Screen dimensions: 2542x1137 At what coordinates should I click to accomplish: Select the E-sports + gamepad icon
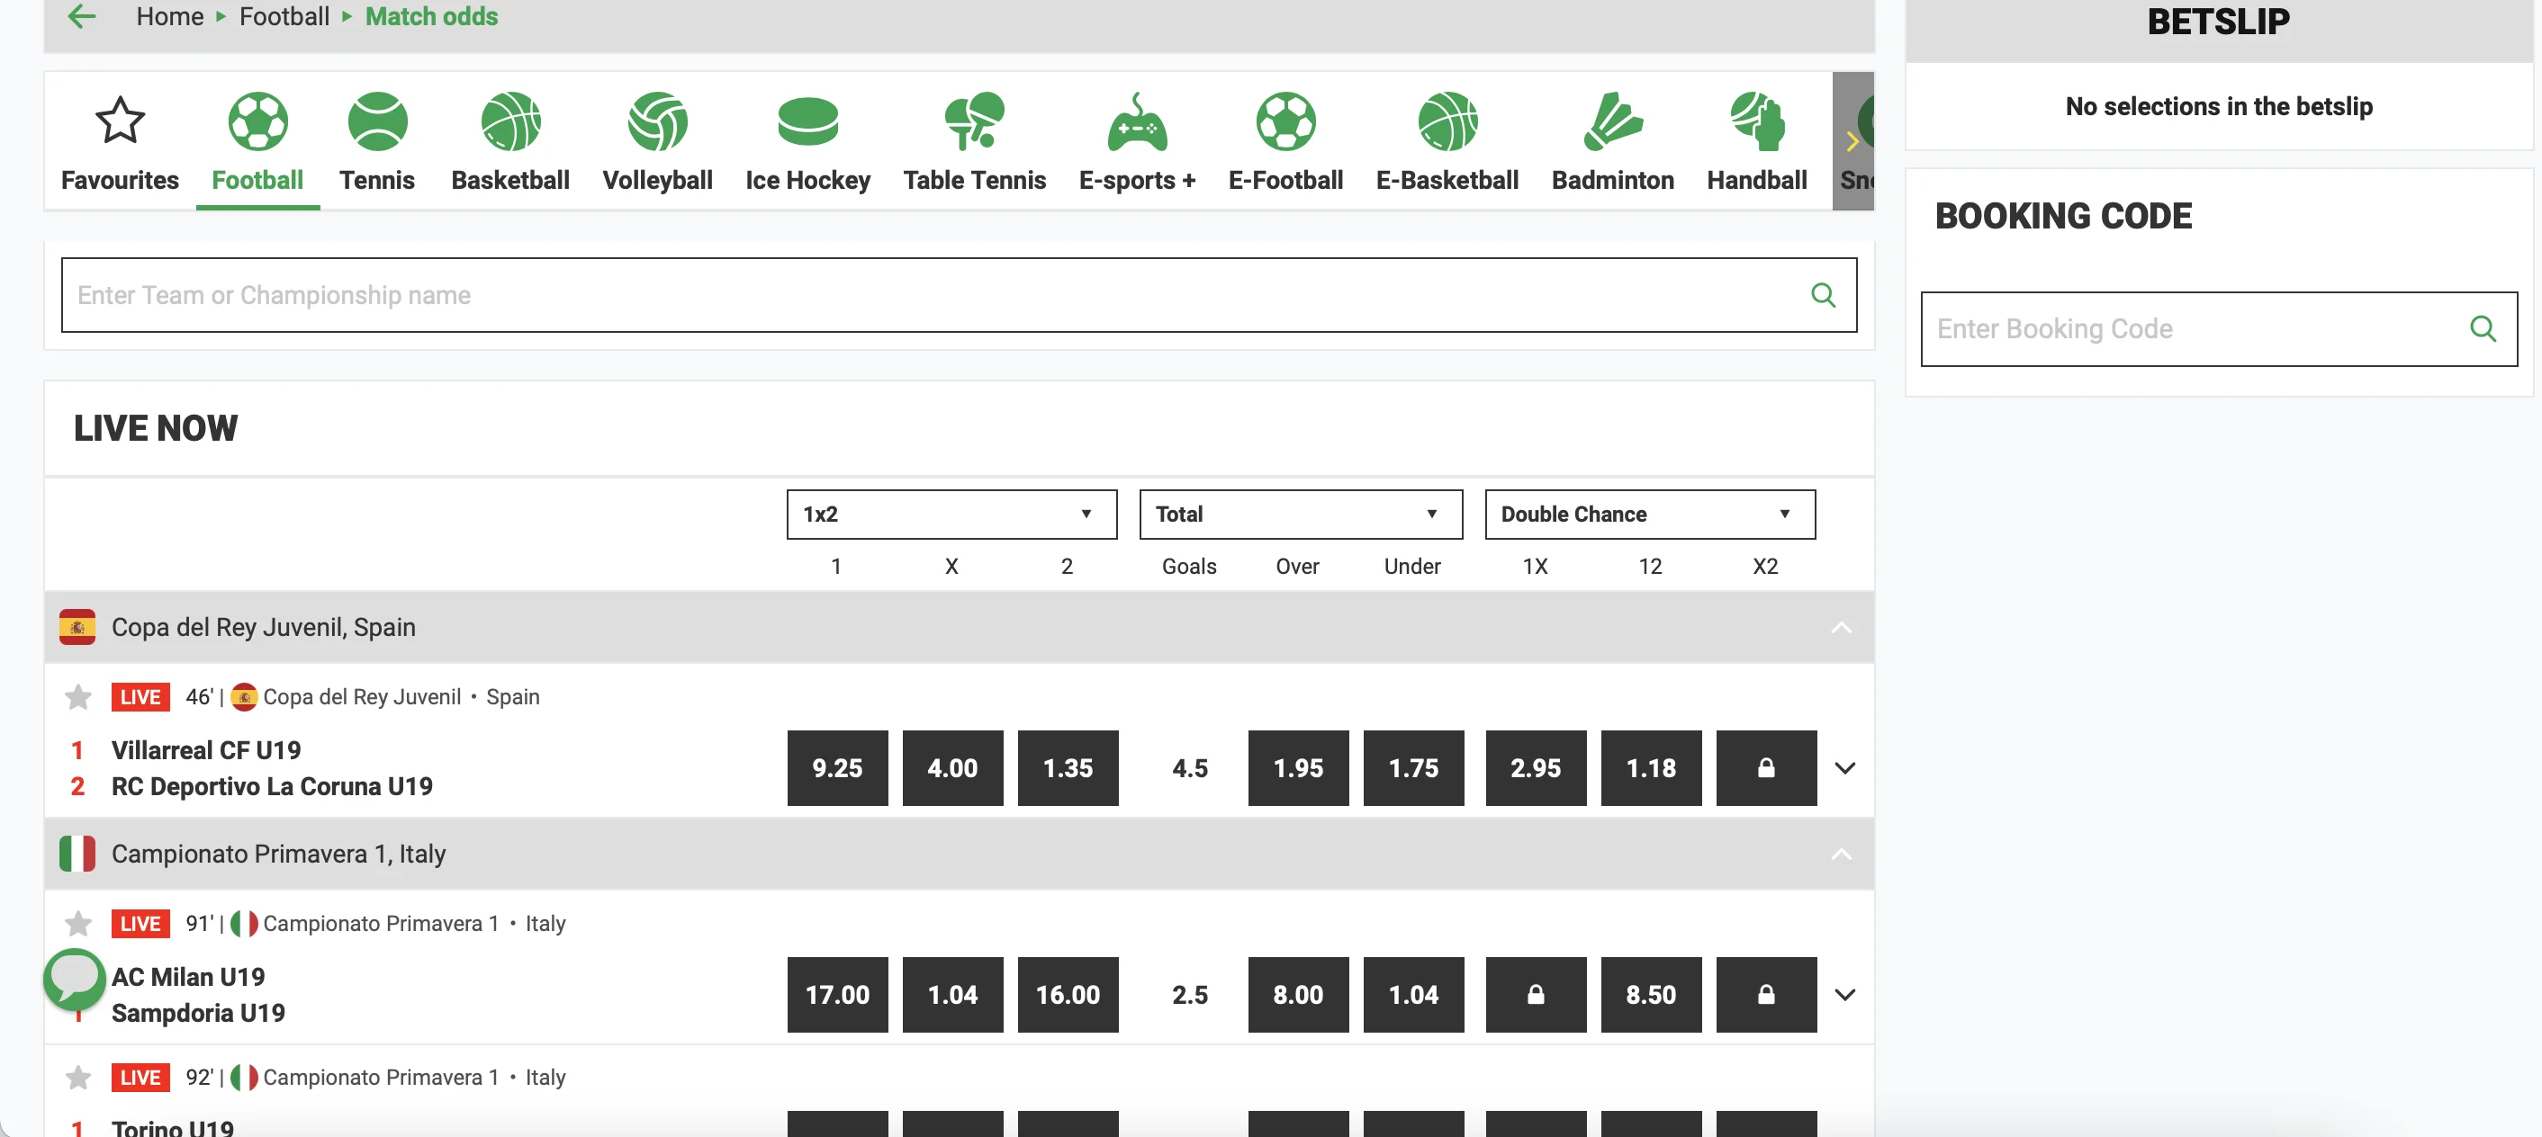pyautogui.click(x=1137, y=122)
